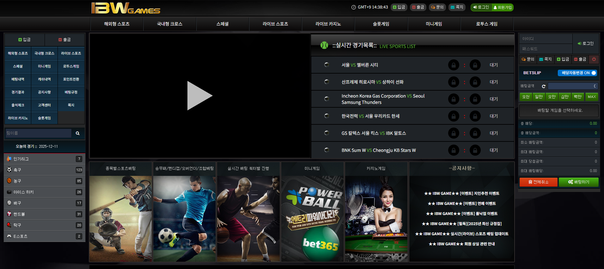Image resolution: width=604 pixels, height=269 pixels.
Task: Open the 라이브 카지노 top menu
Action: pyautogui.click(x=328, y=24)
